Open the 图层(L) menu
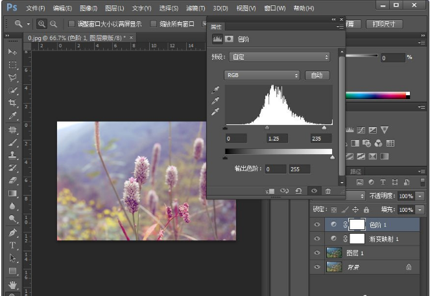Viewport: 430px width, 296px height. (115, 8)
